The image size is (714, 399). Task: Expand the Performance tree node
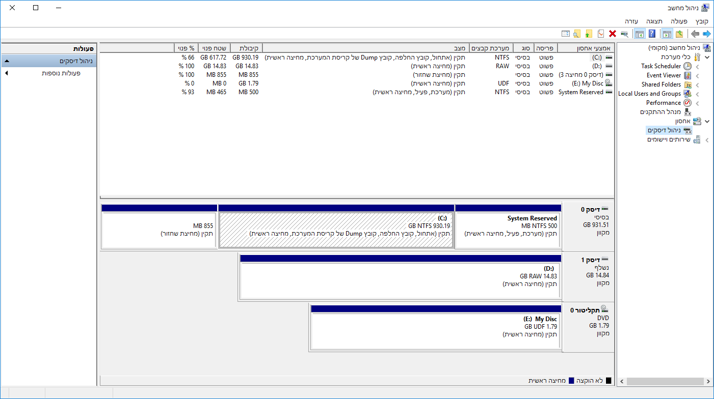(697, 103)
